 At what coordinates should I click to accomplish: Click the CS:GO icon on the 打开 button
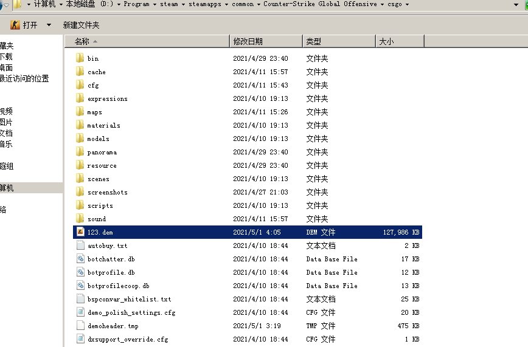pos(15,25)
